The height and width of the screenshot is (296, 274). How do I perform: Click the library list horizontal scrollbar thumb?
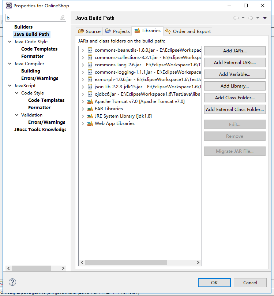tap(126, 262)
